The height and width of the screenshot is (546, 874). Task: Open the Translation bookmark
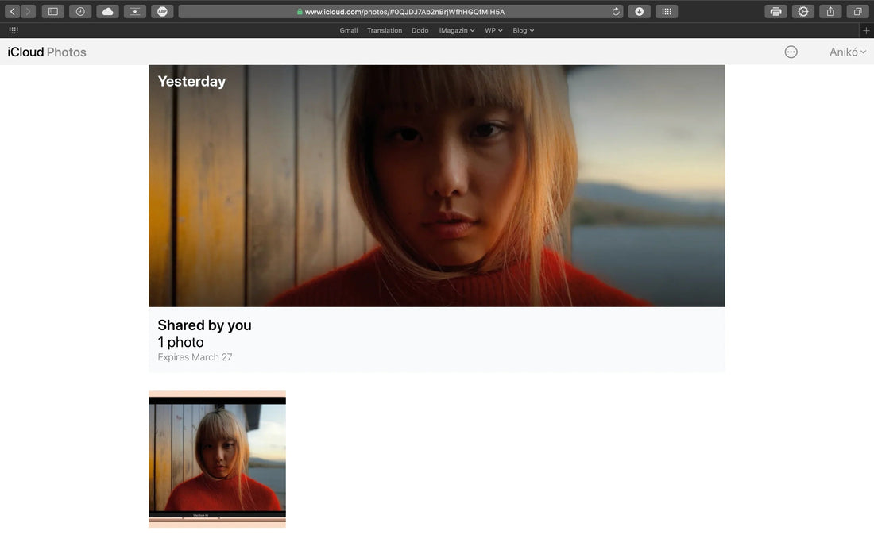(x=385, y=30)
